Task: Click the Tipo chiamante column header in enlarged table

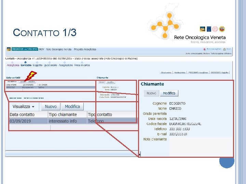Action: (67, 114)
